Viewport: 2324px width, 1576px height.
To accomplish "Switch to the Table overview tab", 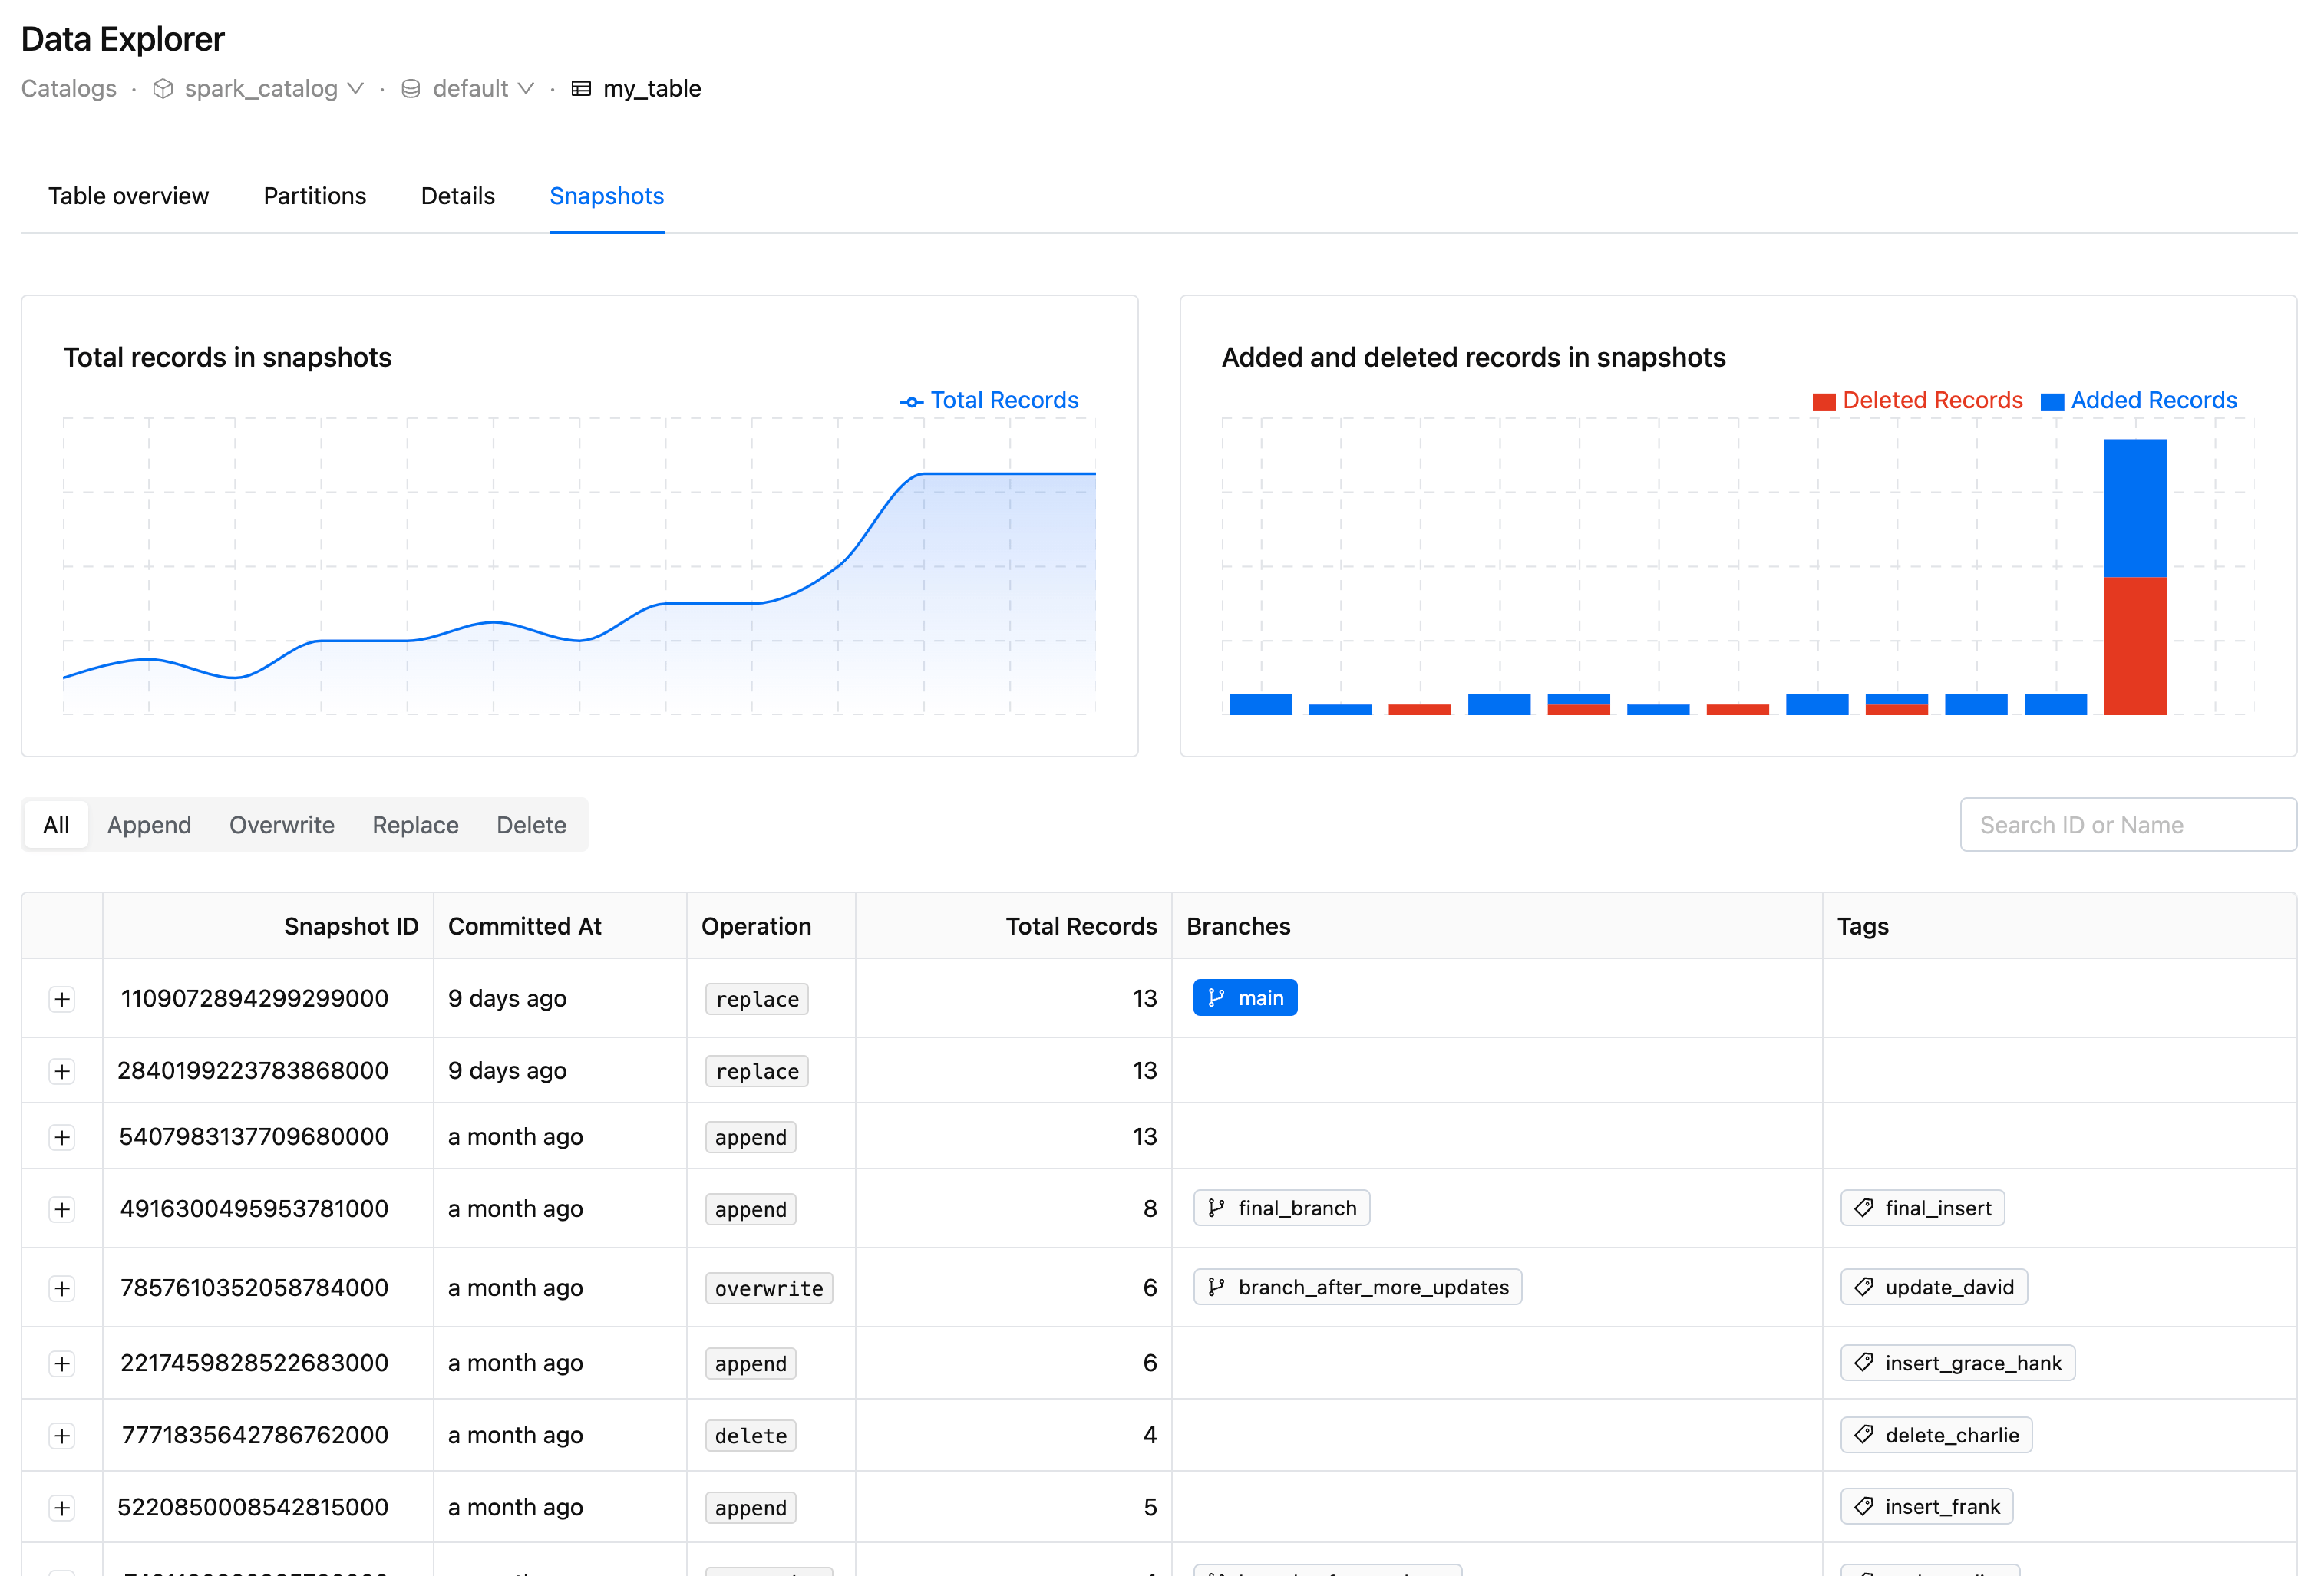I will point(128,195).
